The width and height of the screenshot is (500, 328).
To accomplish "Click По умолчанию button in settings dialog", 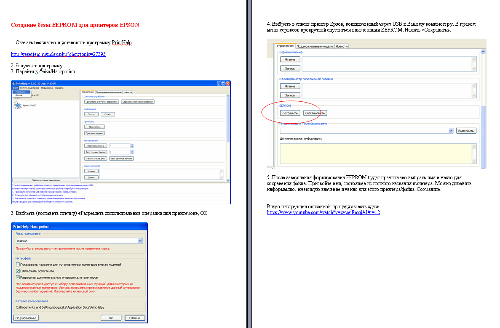I will click(26, 318).
